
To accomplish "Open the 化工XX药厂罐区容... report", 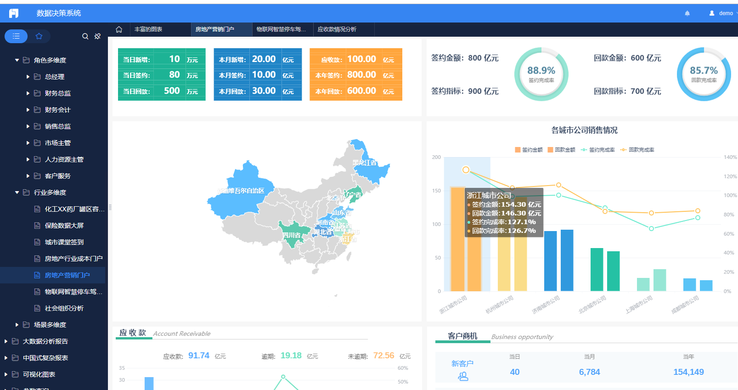I will click(75, 209).
